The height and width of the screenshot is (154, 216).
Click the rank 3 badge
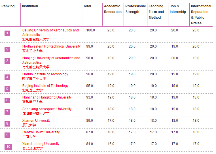pos(7,61)
